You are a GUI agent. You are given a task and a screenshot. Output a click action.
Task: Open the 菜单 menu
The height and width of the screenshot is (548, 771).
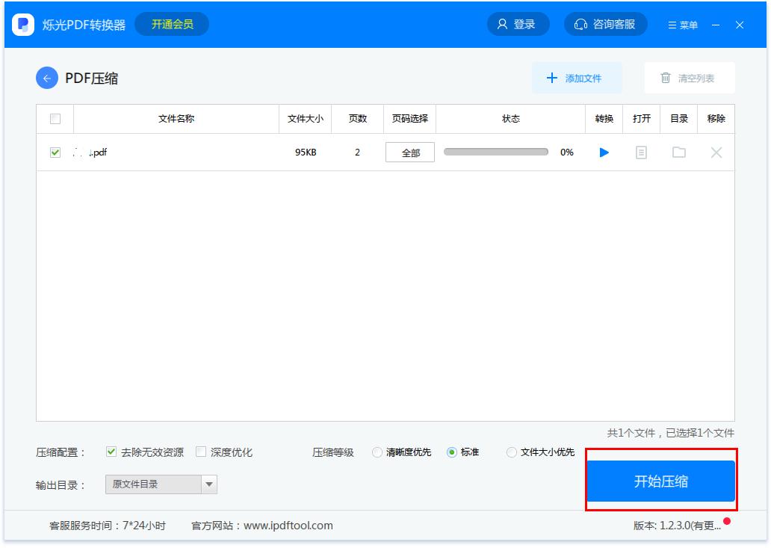coord(682,25)
